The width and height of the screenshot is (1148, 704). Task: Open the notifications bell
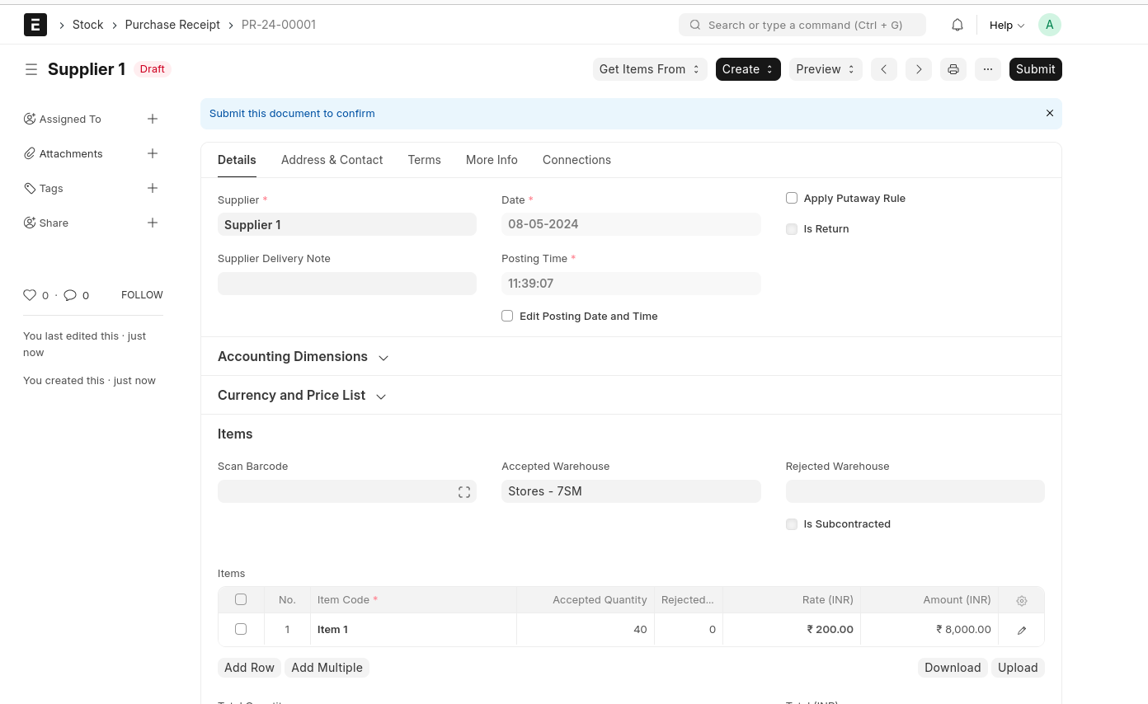click(x=957, y=25)
